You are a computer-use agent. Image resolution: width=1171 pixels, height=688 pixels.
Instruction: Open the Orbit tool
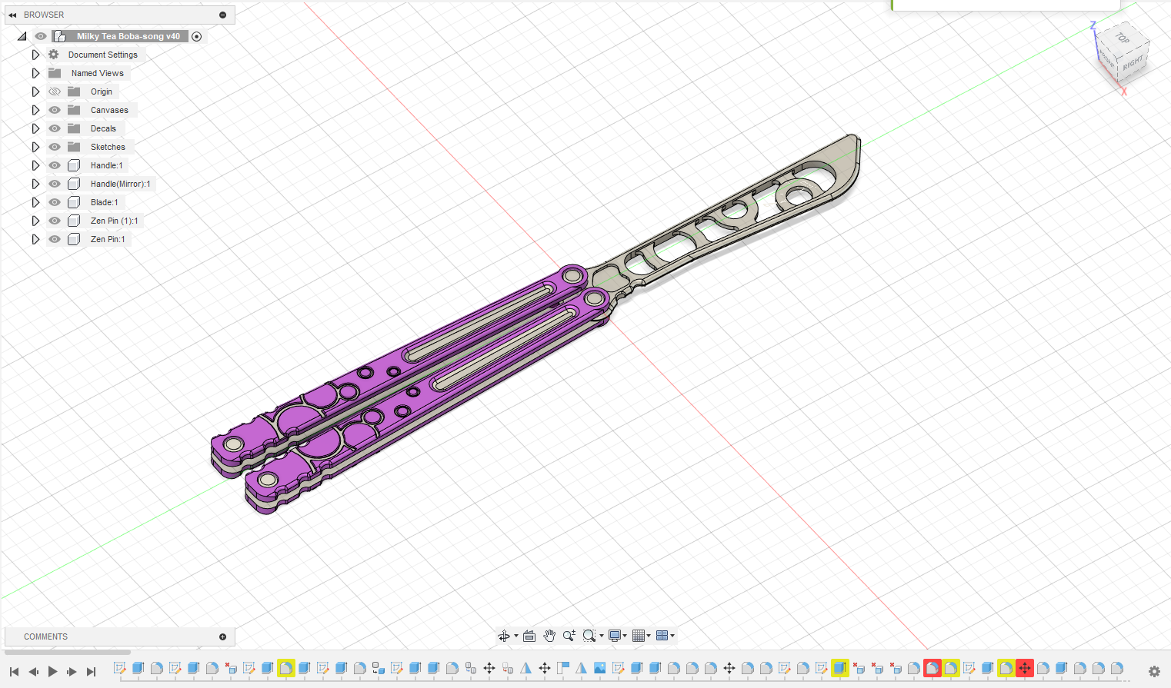click(504, 636)
